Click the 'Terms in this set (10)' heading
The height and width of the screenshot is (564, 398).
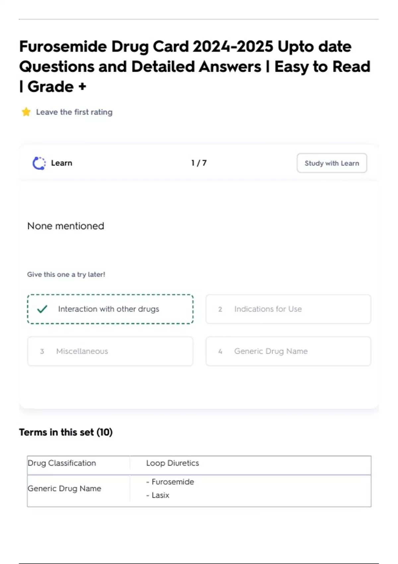[x=66, y=432]
